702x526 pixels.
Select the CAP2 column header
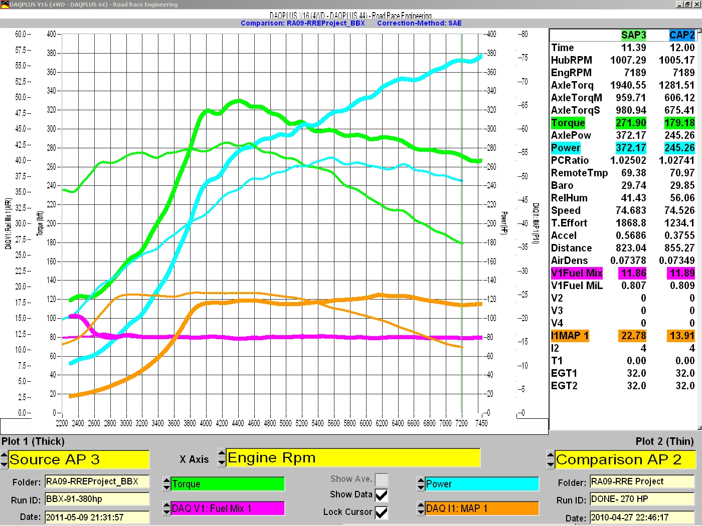coord(681,35)
